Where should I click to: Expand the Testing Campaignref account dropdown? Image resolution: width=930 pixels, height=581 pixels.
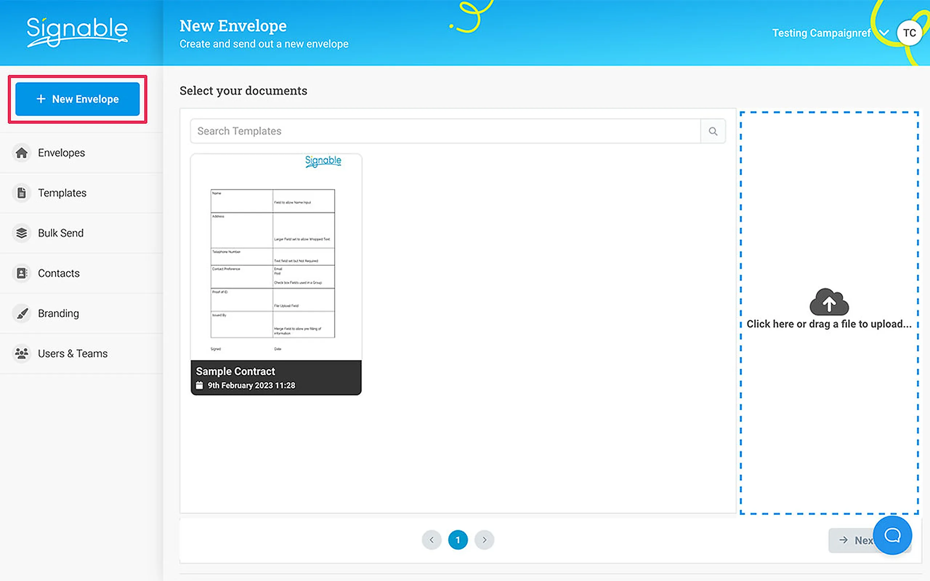(884, 33)
